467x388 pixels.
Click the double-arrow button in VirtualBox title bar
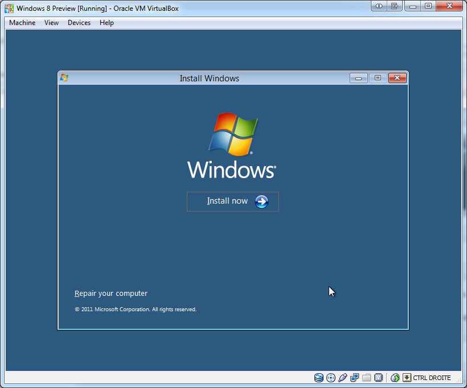(379, 6)
